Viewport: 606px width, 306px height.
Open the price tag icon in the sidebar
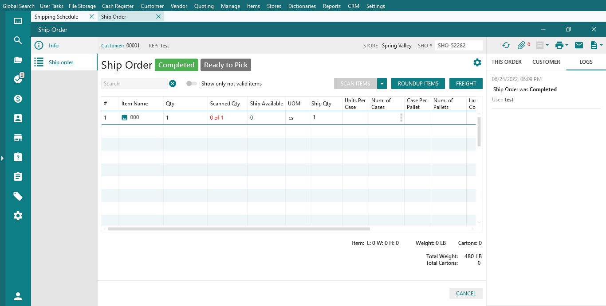click(18, 196)
